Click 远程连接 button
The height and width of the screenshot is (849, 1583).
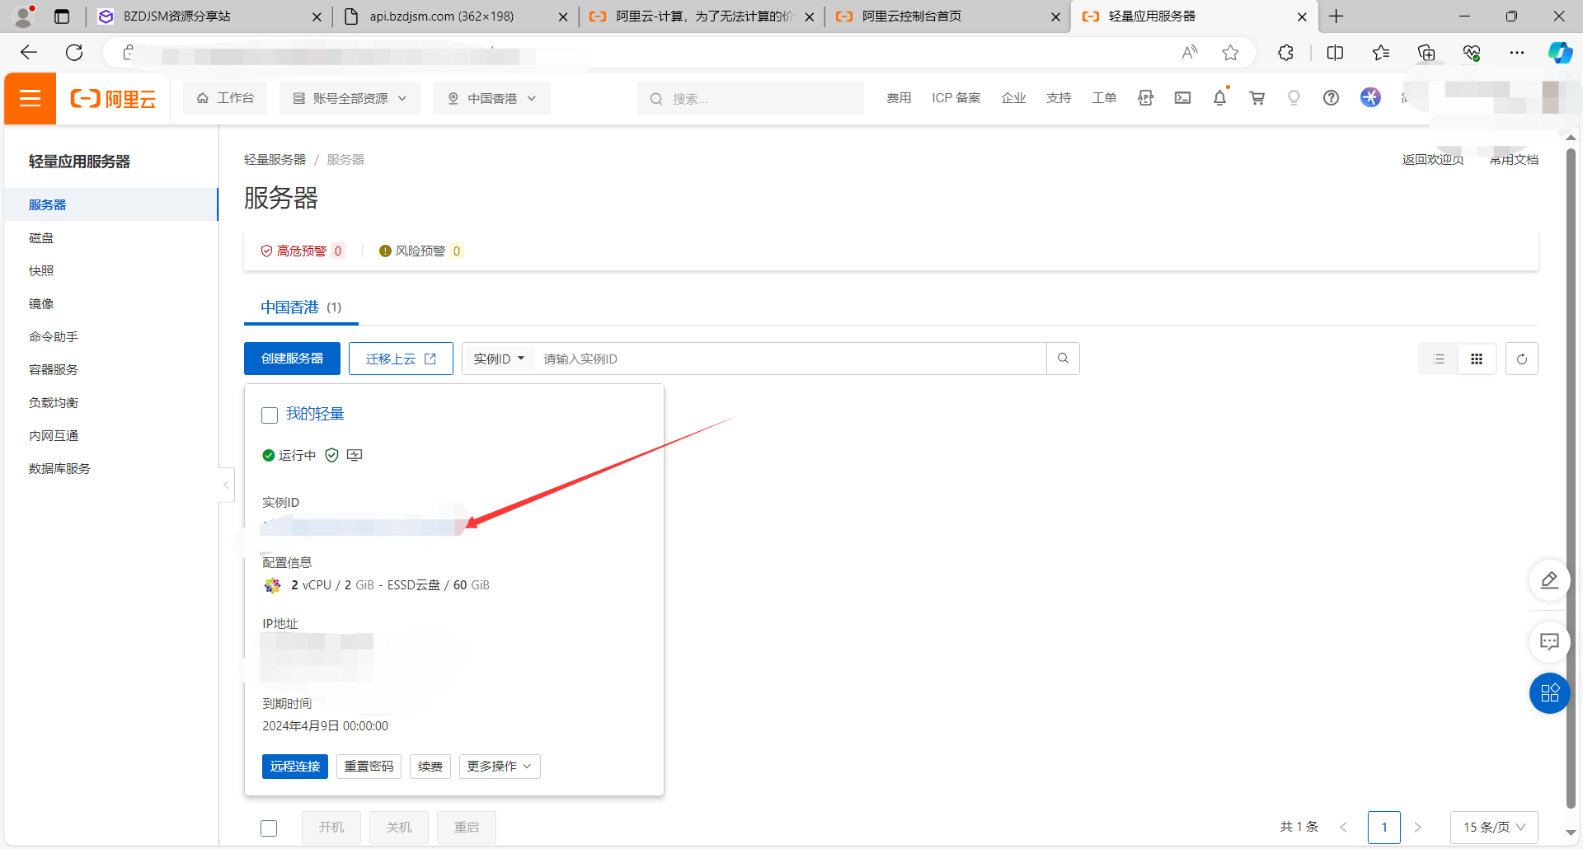[295, 767]
